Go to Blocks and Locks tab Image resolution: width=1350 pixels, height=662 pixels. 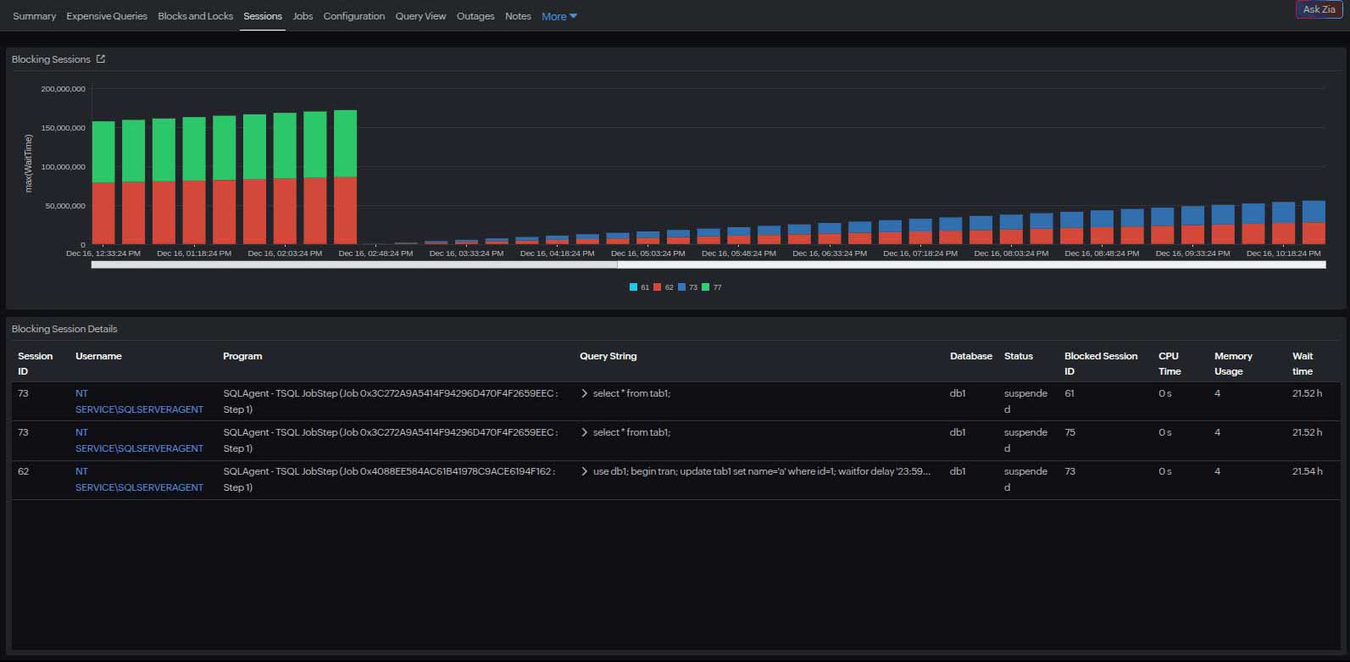(195, 16)
